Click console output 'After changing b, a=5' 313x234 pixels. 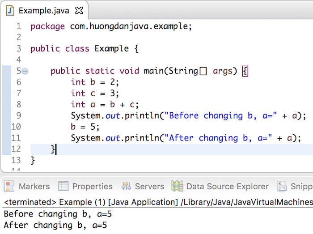click(x=55, y=225)
